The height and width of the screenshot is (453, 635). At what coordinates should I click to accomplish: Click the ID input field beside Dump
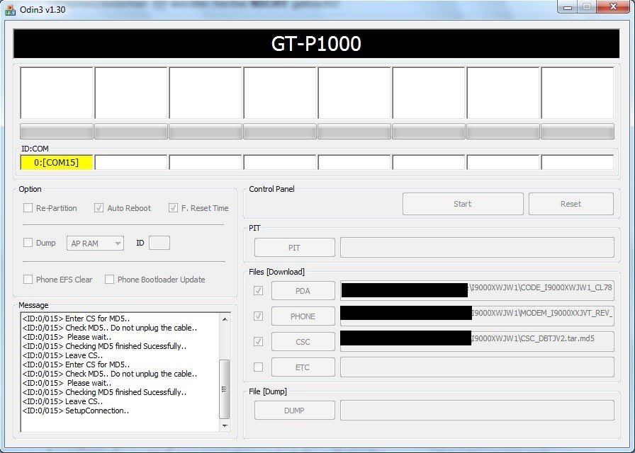[159, 243]
